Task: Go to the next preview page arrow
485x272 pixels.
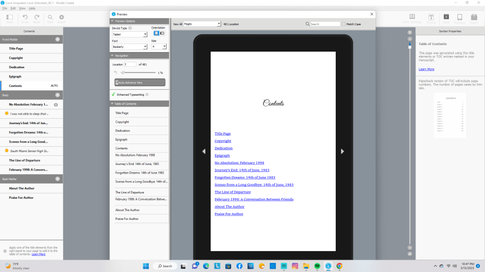Action: (342, 152)
